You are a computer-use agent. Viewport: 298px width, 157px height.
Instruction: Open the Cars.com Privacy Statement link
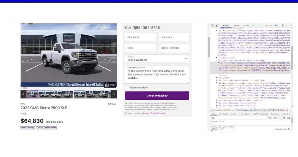coord(154,113)
